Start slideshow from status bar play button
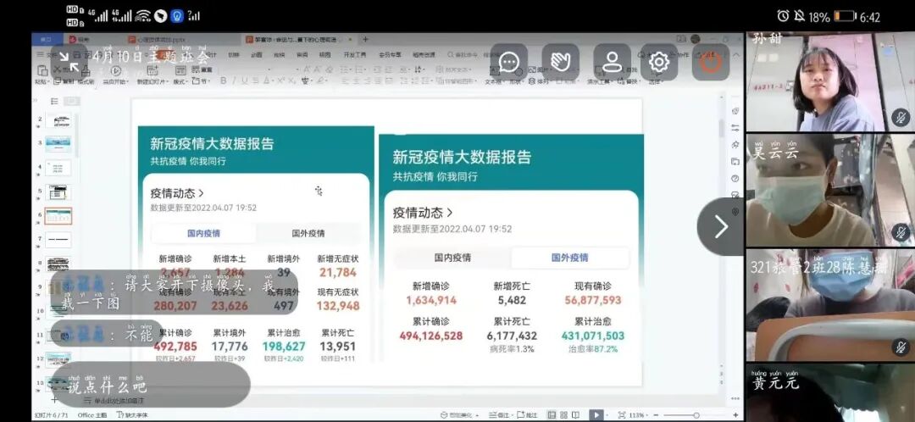Image resolution: width=915 pixels, height=422 pixels. click(x=596, y=415)
